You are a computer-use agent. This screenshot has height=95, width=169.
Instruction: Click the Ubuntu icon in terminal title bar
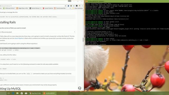point(87,1)
